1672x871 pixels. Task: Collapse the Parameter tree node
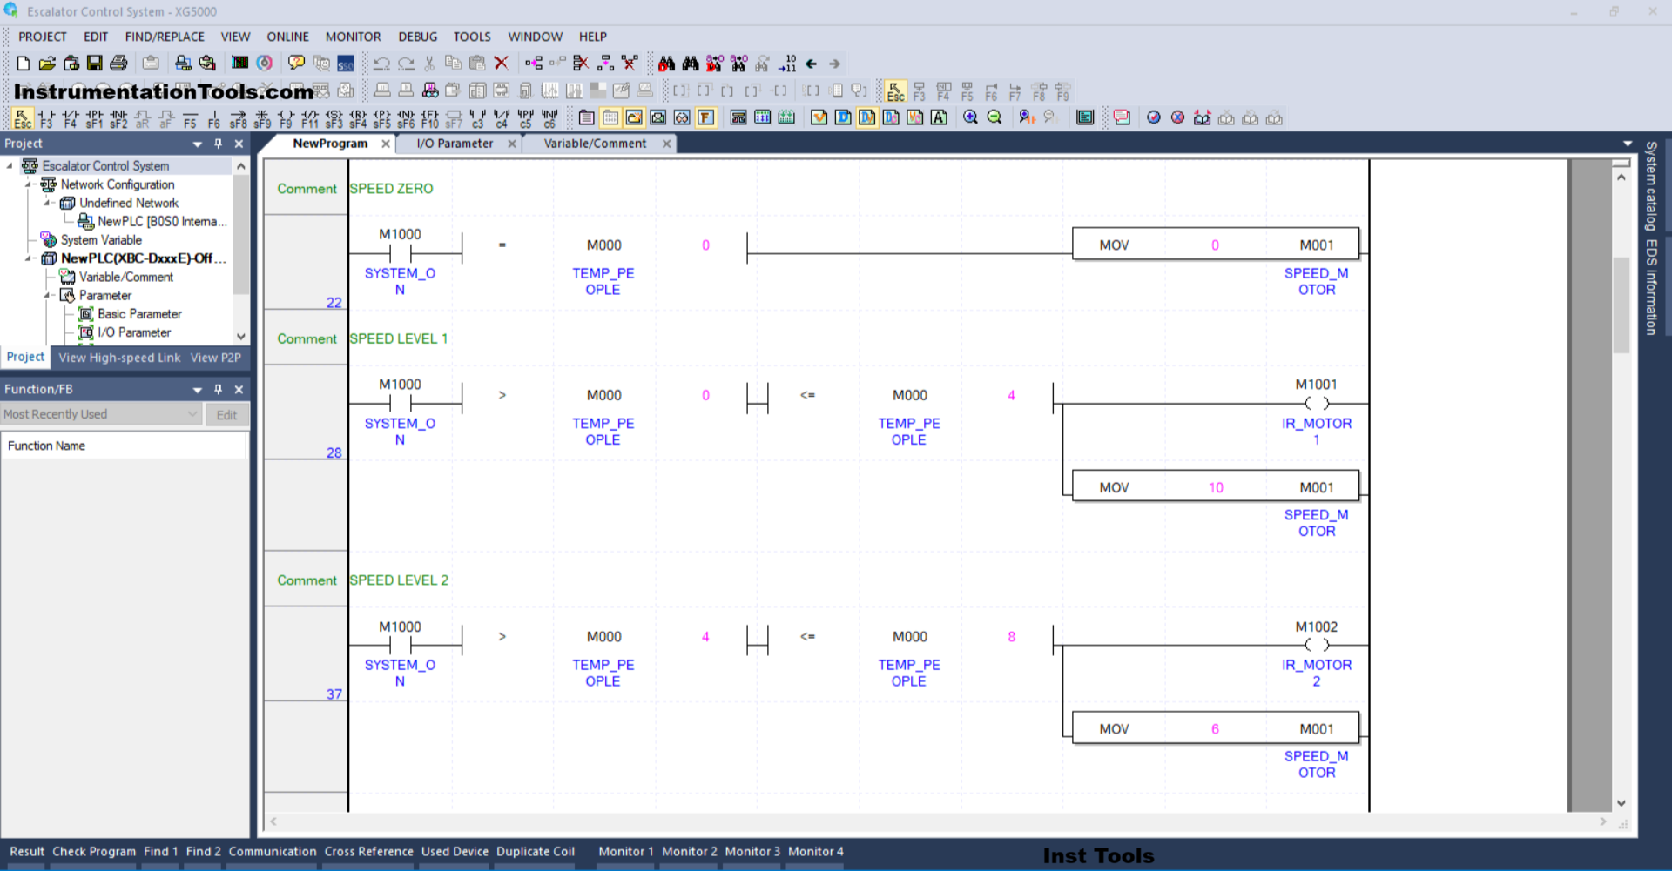point(47,296)
